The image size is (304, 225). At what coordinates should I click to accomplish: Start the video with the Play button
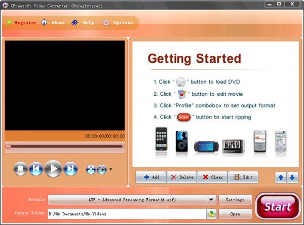(53, 169)
